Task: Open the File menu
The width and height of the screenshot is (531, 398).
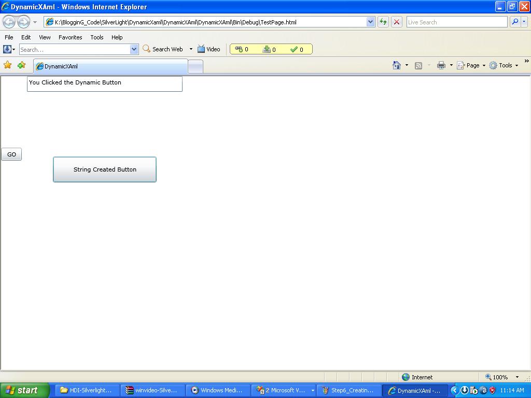Action: click(x=9, y=37)
